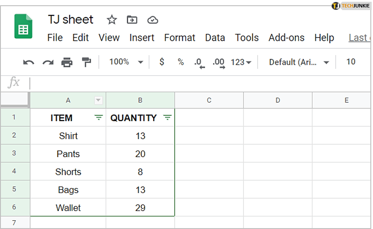
Task: Open the 100% zoom dropdown
Action: coord(126,62)
